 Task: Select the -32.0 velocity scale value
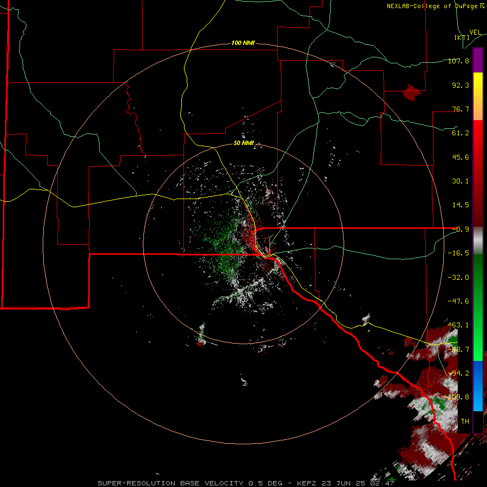point(458,278)
